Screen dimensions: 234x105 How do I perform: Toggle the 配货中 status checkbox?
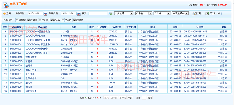[x=51, y=20]
